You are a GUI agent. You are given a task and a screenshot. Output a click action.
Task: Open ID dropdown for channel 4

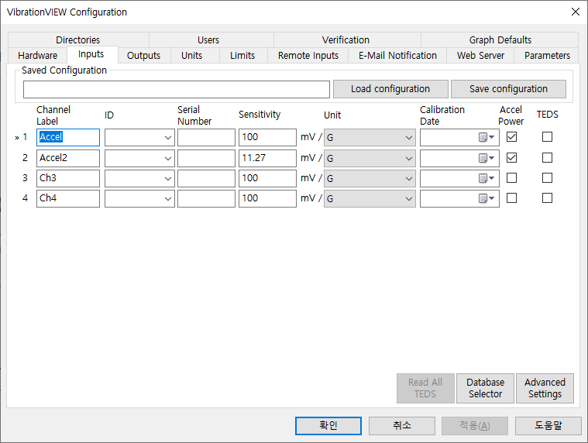point(167,198)
